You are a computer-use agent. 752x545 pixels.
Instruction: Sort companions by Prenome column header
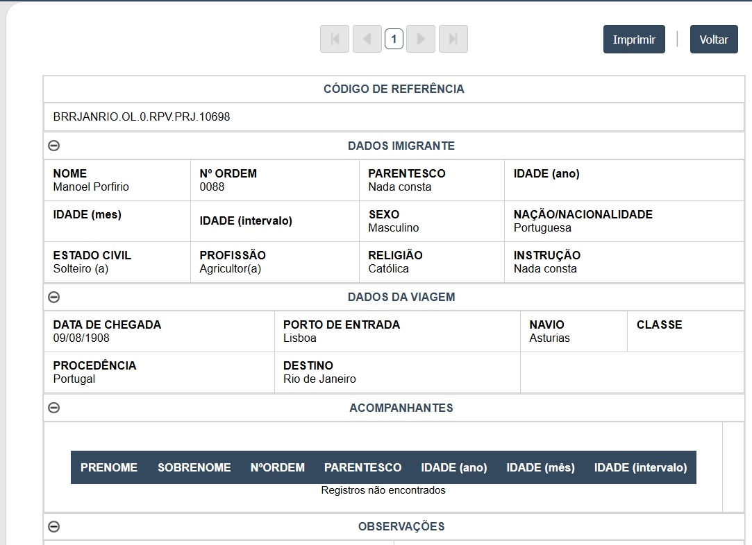[109, 467]
